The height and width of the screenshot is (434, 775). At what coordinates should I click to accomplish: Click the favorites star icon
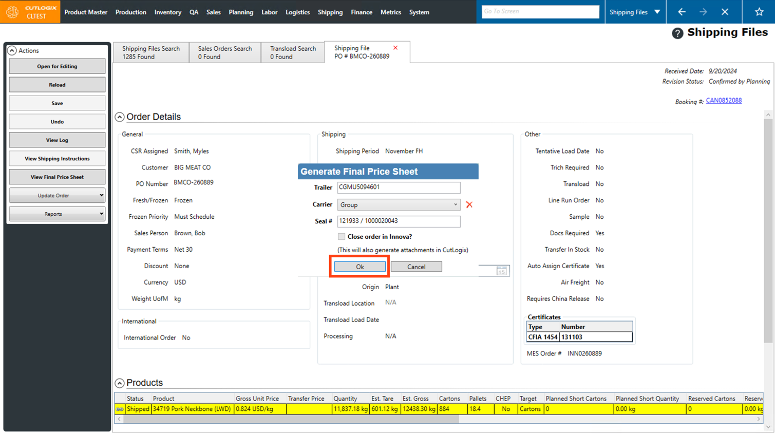(759, 12)
